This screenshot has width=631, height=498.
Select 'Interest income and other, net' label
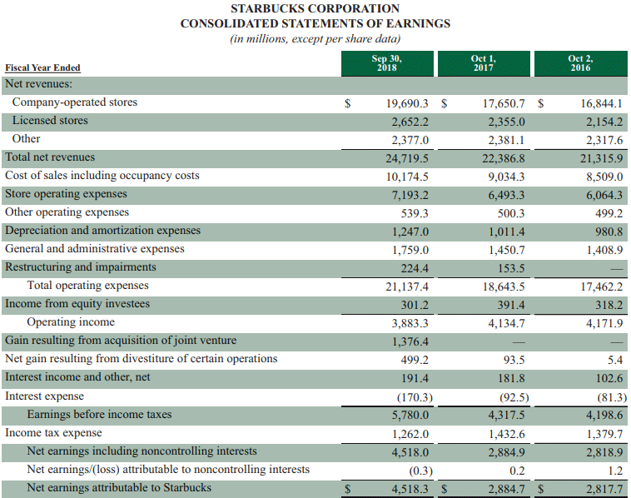[77, 377]
